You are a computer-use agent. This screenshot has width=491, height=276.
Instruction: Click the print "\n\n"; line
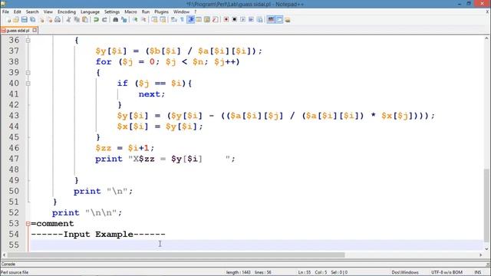tap(87, 213)
